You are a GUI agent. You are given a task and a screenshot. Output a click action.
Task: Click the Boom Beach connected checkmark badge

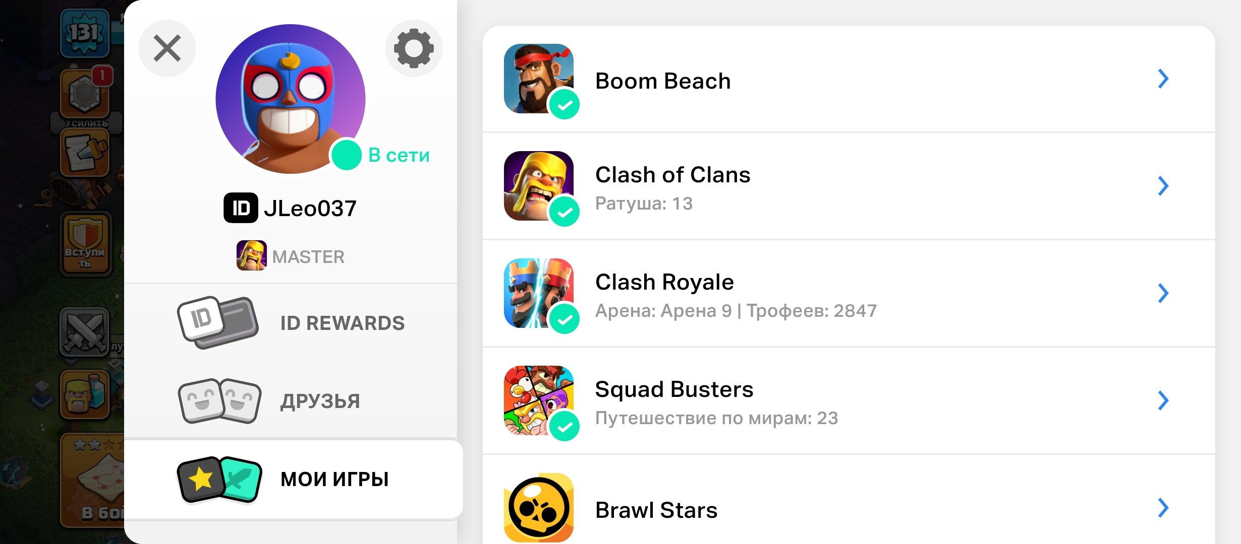565,104
